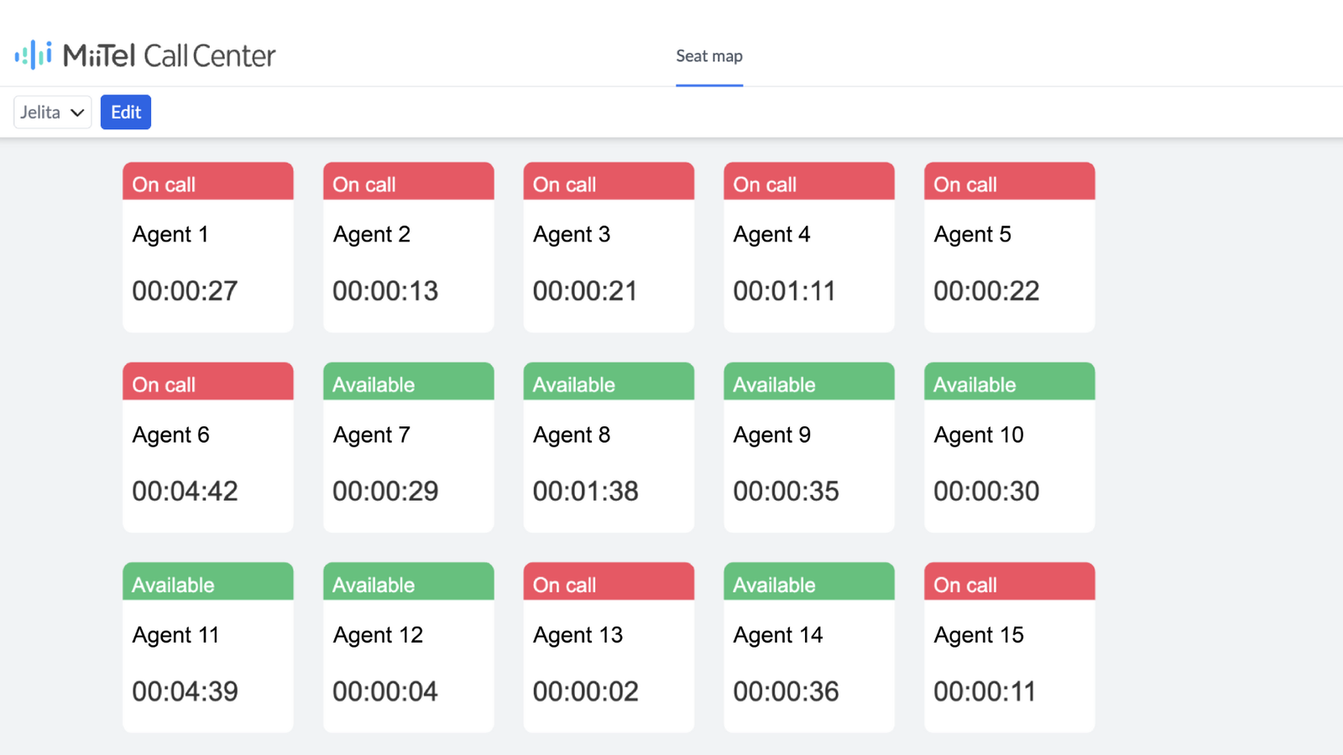
Task: Click Agent 10's Available status indicator
Action: tap(1009, 382)
